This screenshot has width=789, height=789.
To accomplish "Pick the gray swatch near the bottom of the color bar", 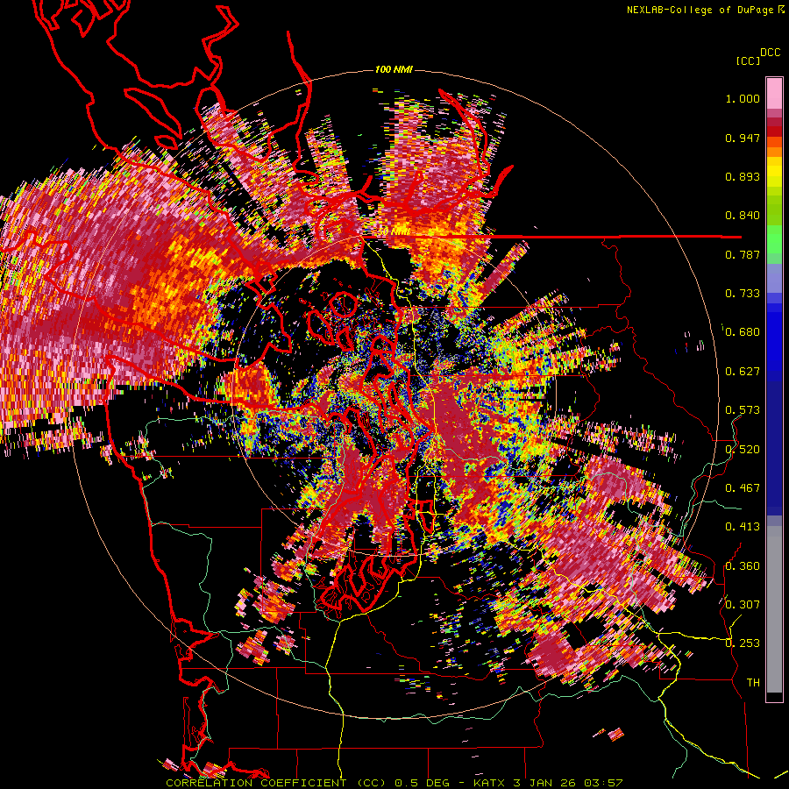I will click(x=774, y=609).
